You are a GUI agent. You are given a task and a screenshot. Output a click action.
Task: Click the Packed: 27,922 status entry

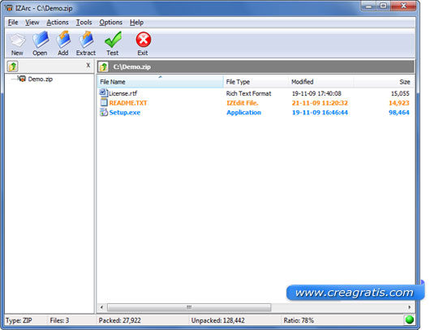119,320
